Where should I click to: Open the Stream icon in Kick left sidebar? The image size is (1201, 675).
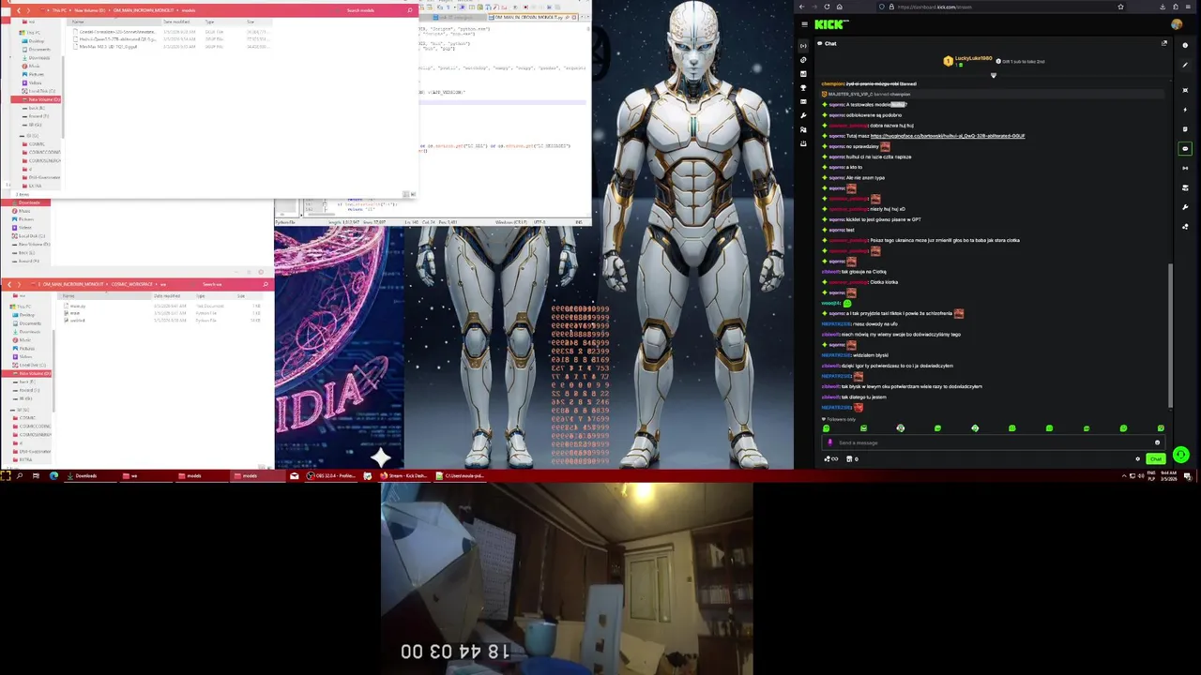[x=803, y=46]
